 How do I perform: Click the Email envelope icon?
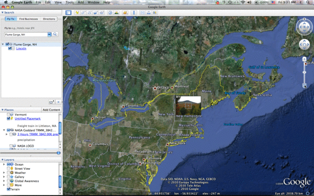tap(142, 13)
